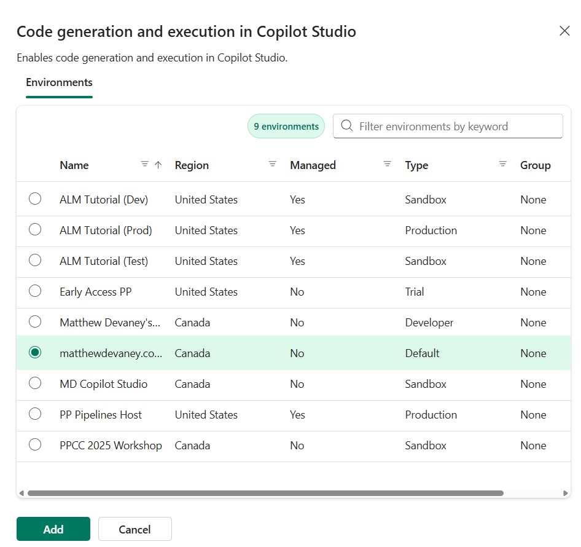The image size is (581, 547).
Task: Select the Early Access PP radio button
Action: click(35, 291)
